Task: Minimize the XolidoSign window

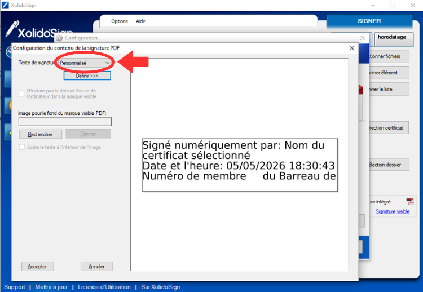Action: click(x=373, y=5)
